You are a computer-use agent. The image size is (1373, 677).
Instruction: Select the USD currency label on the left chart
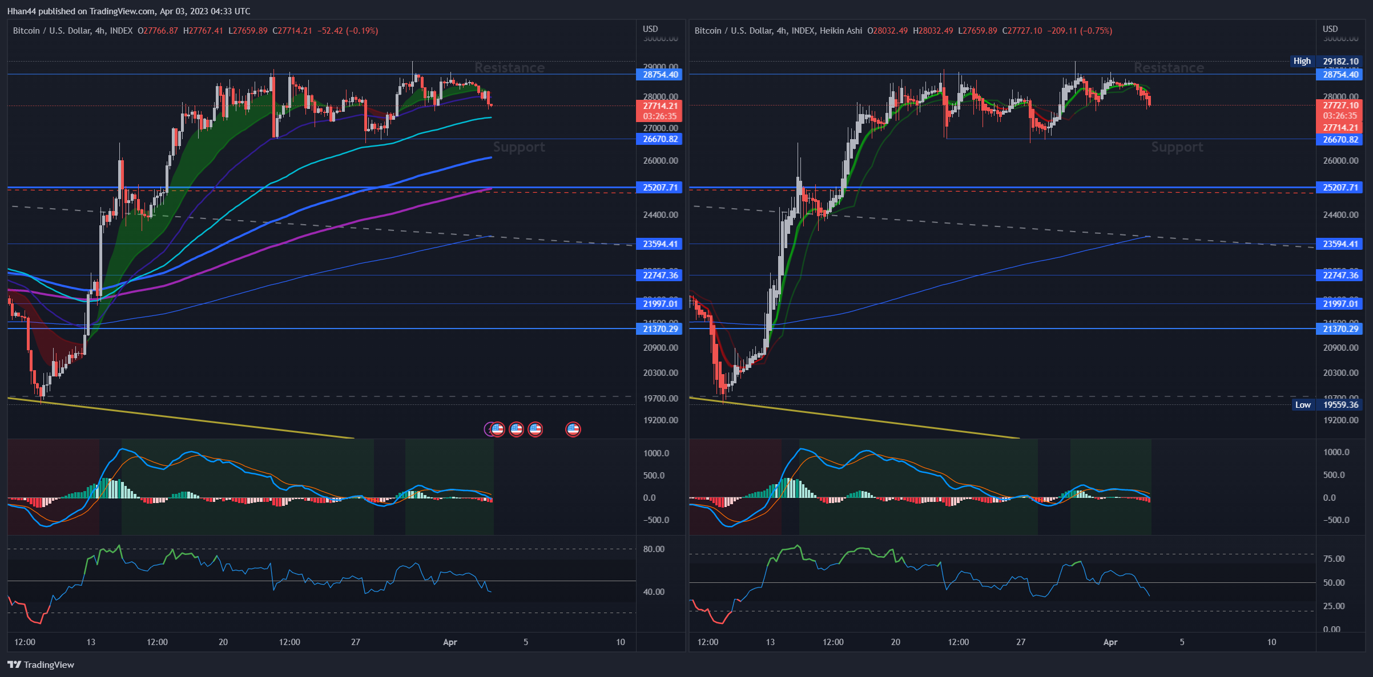coord(650,29)
